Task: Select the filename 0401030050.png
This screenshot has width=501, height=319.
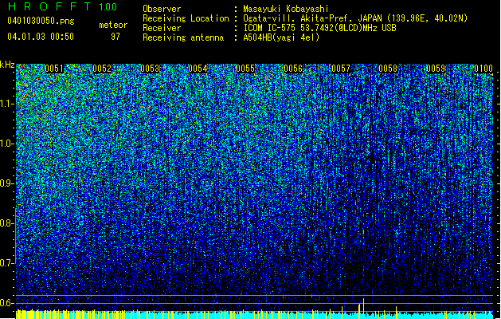Action: click(x=41, y=21)
